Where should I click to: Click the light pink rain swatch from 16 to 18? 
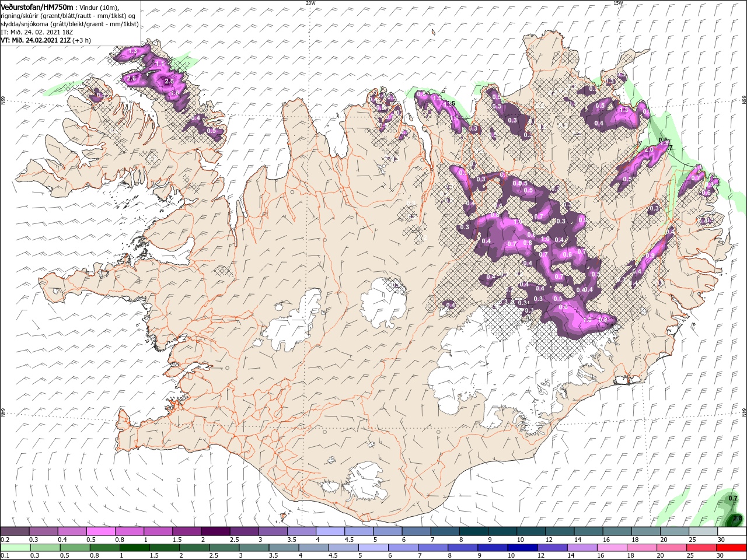(612, 547)
